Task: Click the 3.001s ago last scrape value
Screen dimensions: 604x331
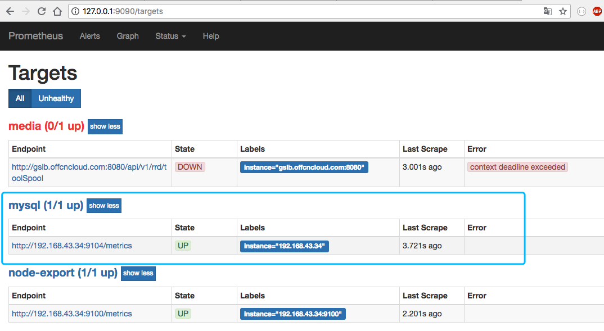Action: (x=422, y=167)
